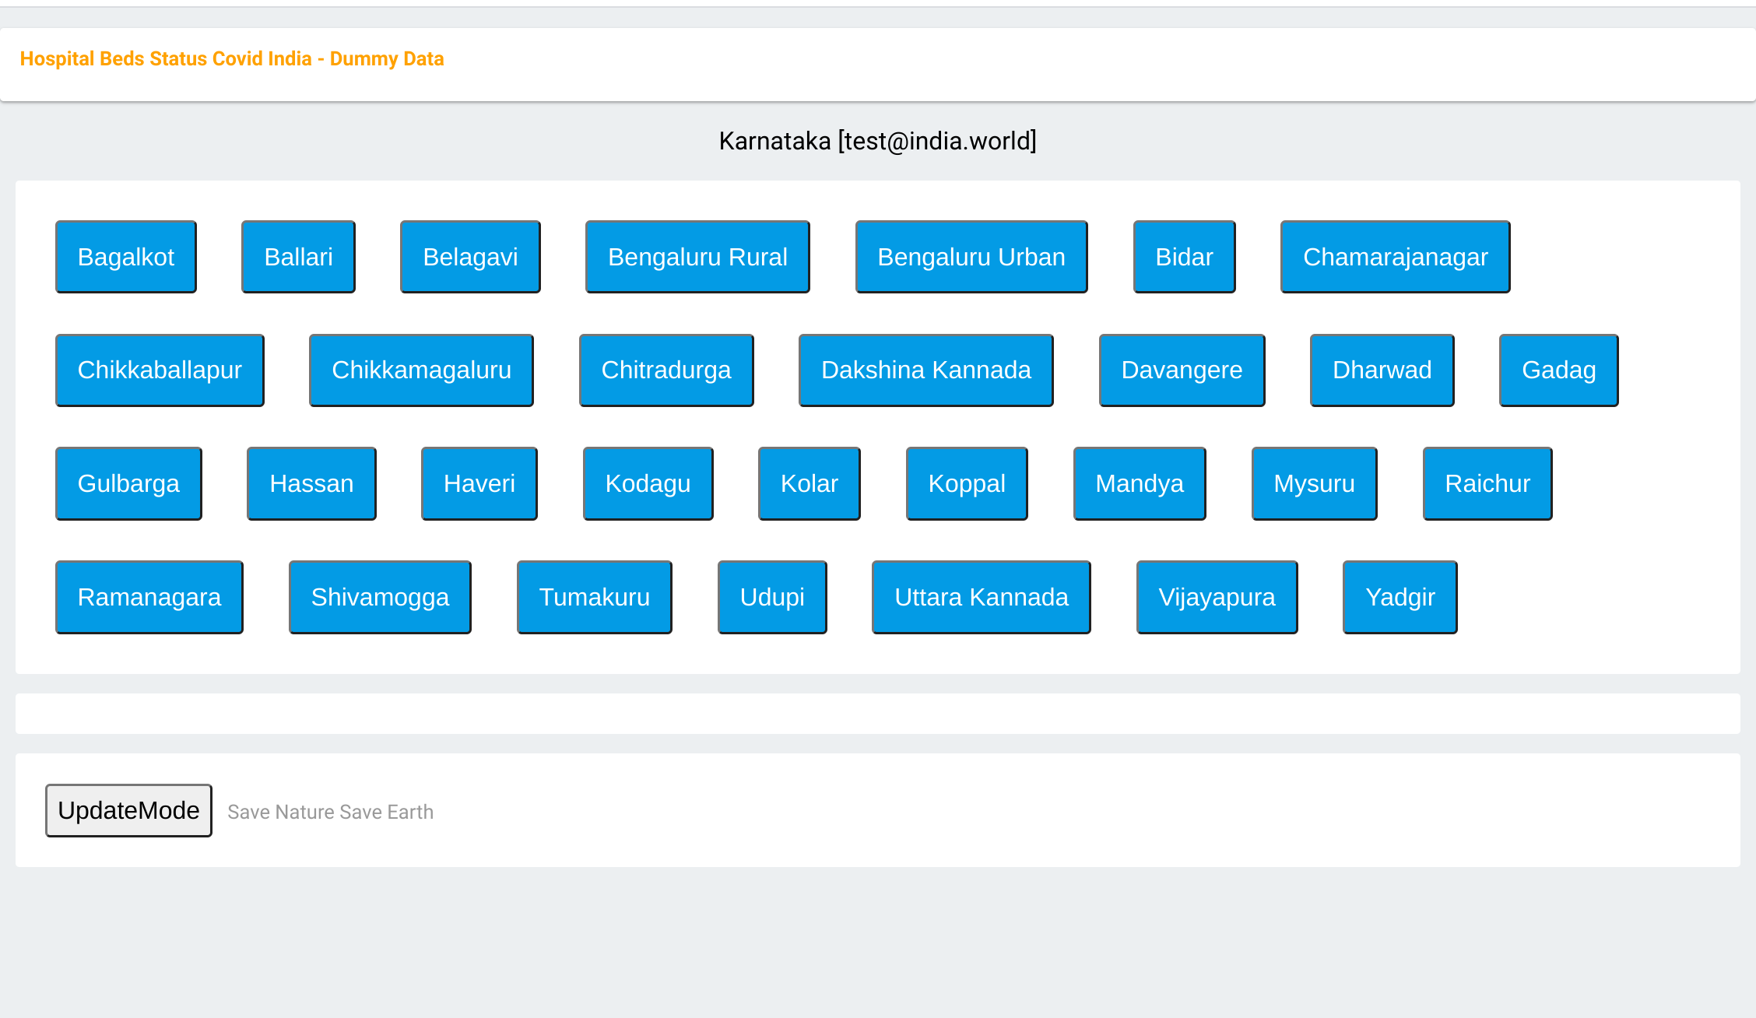This screenshot has width=1756, height=1018.
Task: Select Dakshina Kannada district
Action: 925,370
